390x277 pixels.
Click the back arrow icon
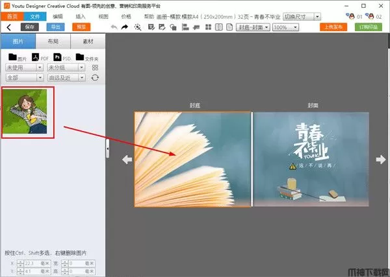(8, 27)
